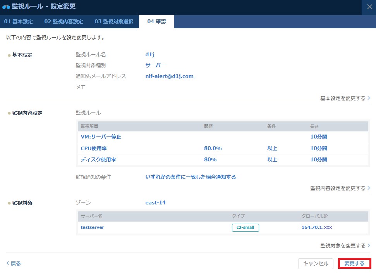Click the 監視対象を変更する link
The image size is (376, 275).
[x=345, y=246]
